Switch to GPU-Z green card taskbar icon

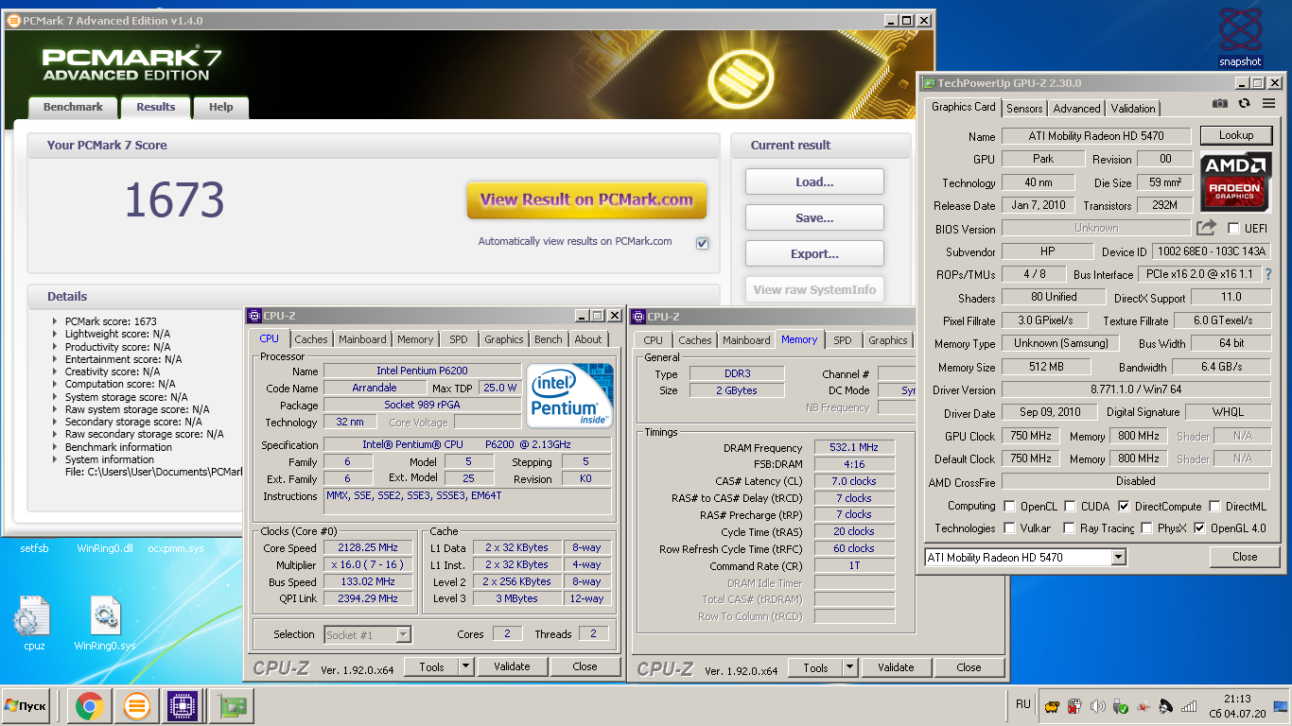pyautogui.click(x=232, y=705)
